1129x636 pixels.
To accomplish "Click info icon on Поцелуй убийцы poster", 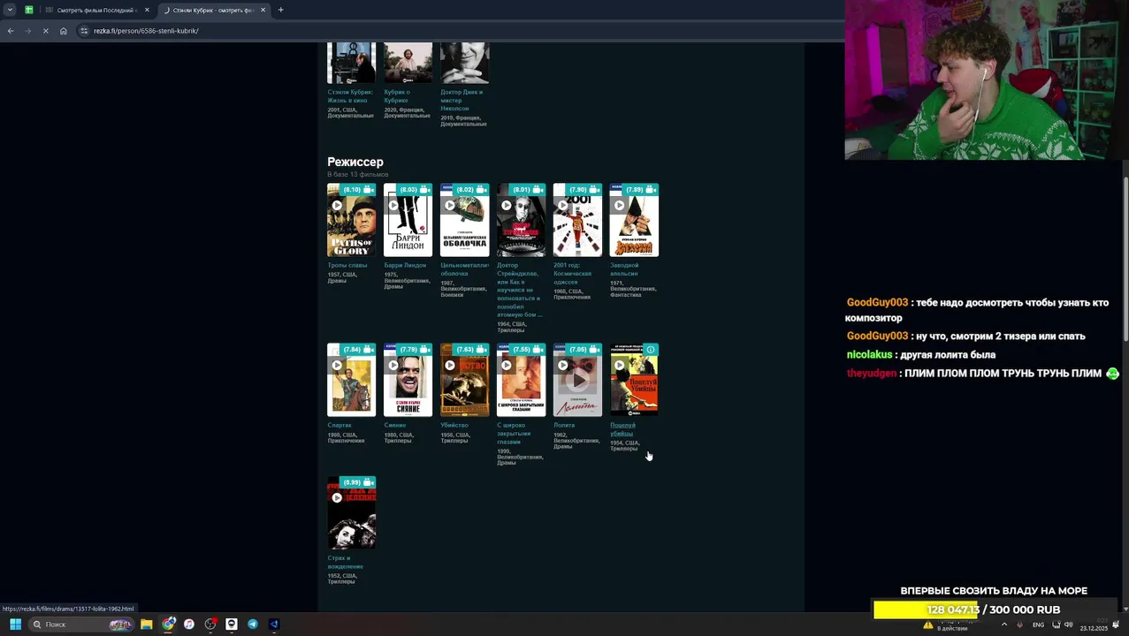I will pyautogui.click(x=651, y=350).
